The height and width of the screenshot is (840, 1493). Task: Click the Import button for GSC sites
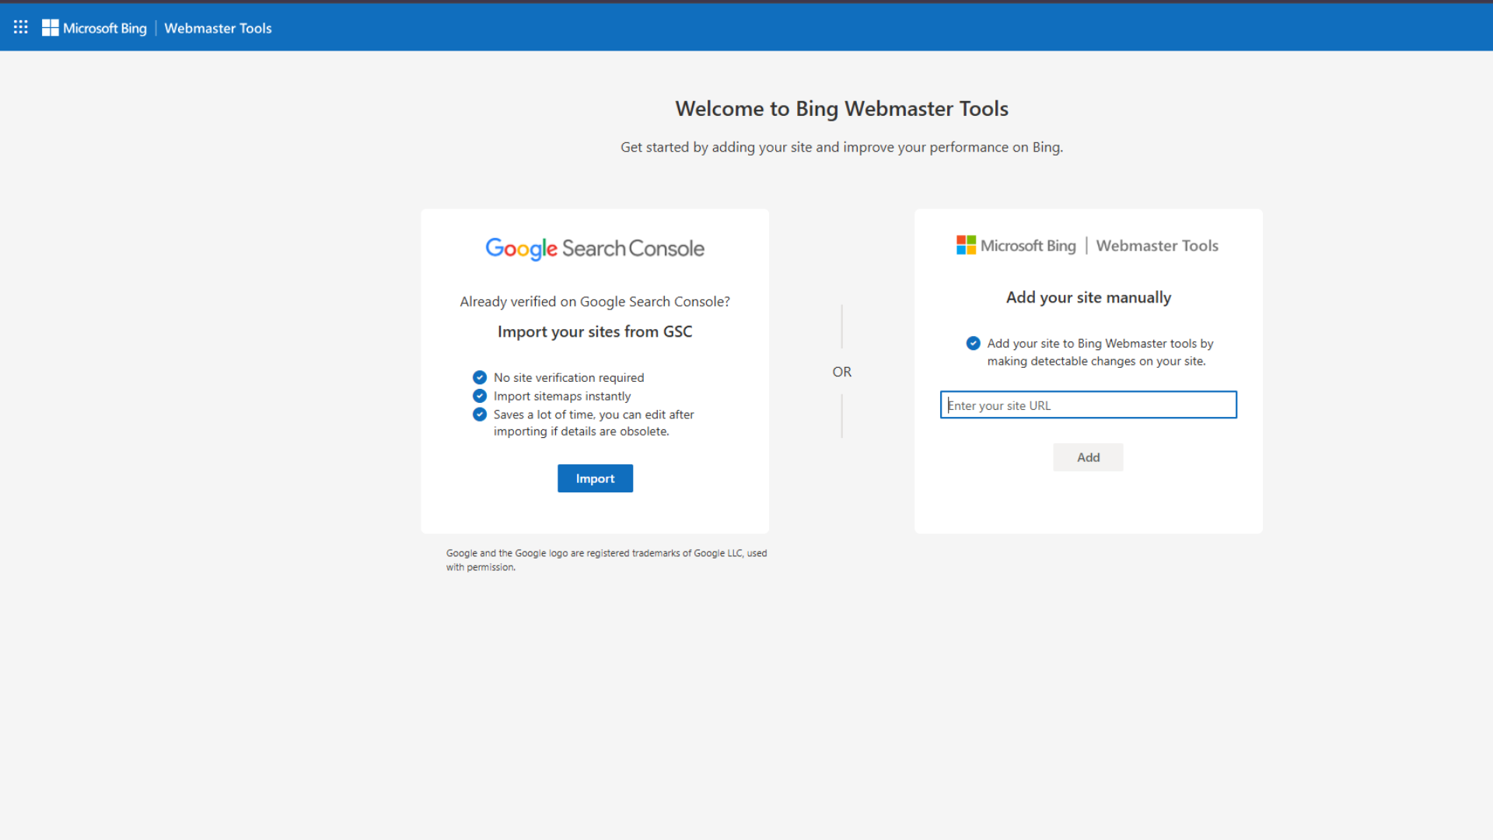click(x=595, y=478)
